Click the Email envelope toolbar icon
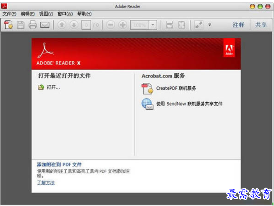The image size is (274, 206). [x=45, y=25]
